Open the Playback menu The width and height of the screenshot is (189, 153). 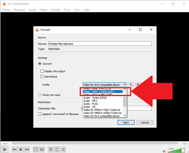[x=19, y=10]
